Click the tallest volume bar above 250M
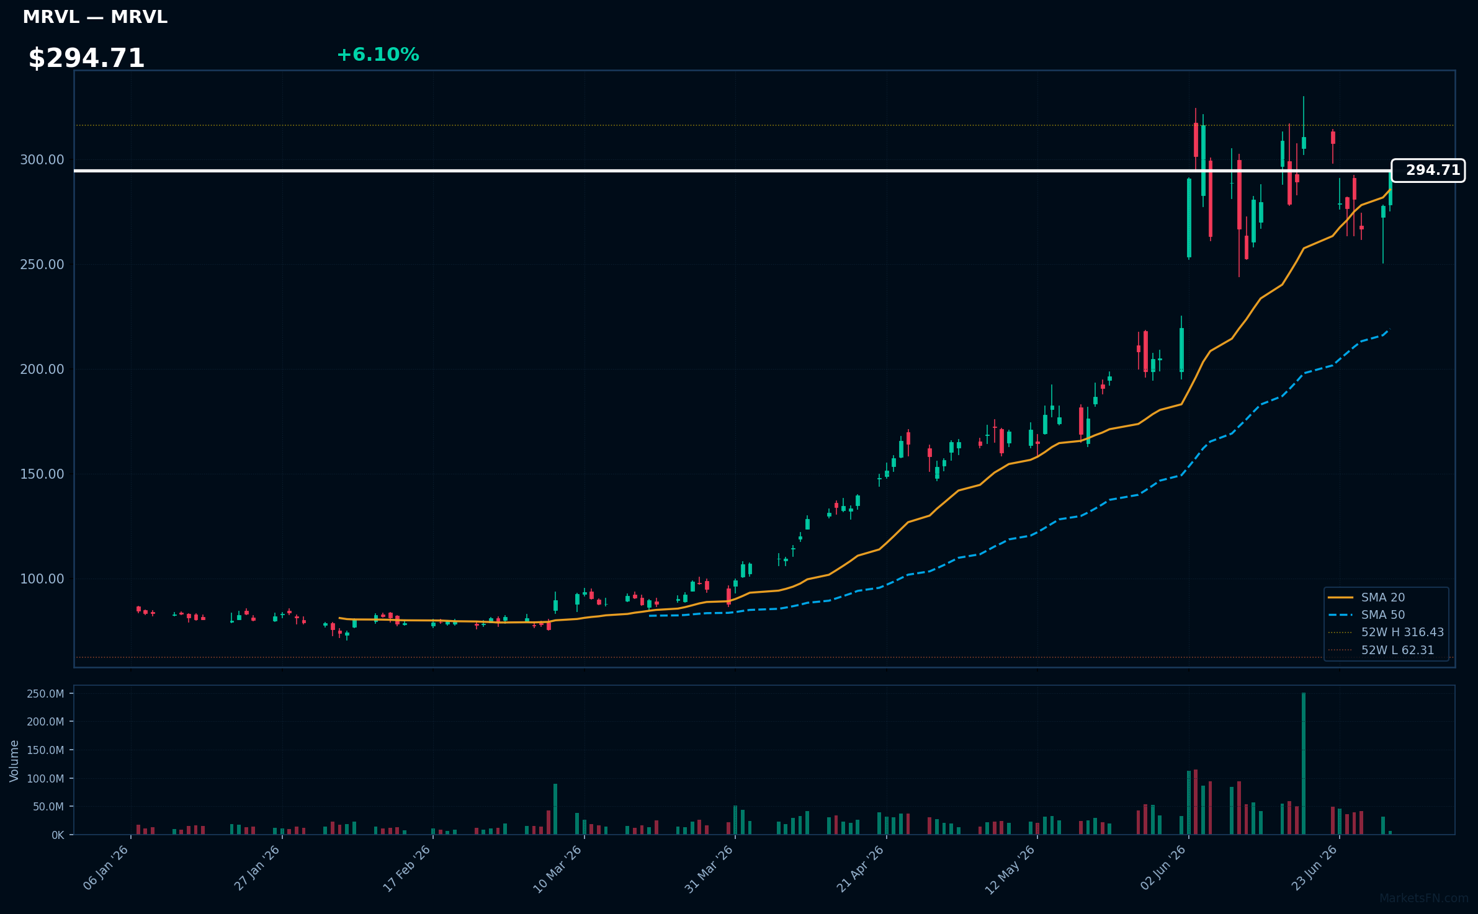1478x914 pixels. coord(1304,763)
